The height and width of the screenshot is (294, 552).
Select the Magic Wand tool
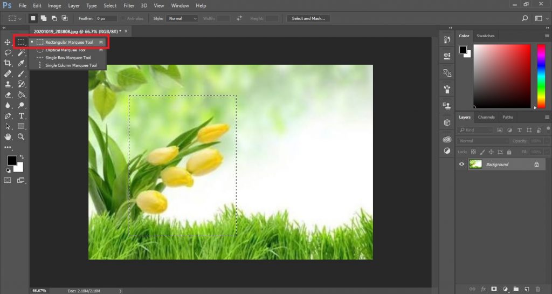click(21, 53)
